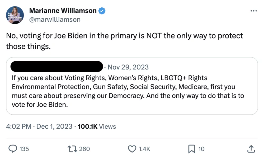Like the tweet with heart icon
264x159 pixels.
132,149
